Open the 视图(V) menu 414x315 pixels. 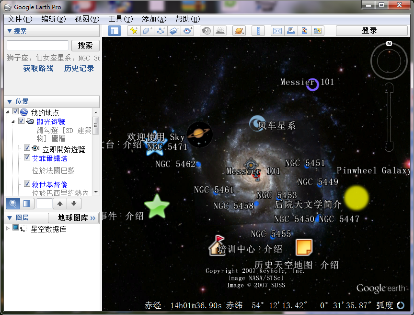(x=87, y=19)
